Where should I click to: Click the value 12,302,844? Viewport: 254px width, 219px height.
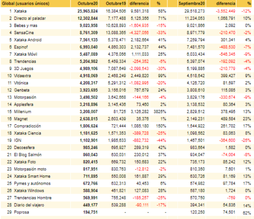coord(88,18)
